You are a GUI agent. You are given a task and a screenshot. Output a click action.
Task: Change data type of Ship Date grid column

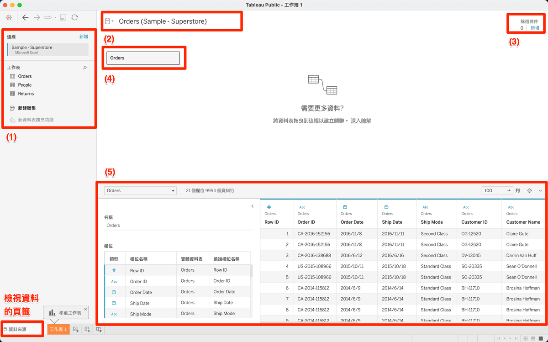point(386,207)
